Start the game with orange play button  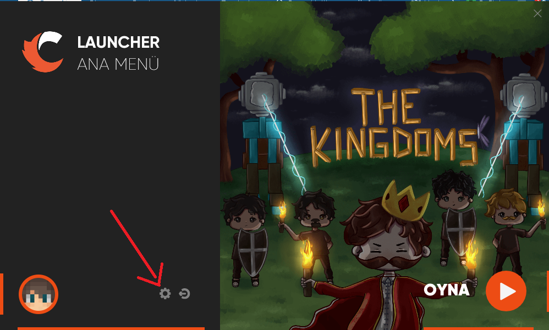[x=506, y=291]
